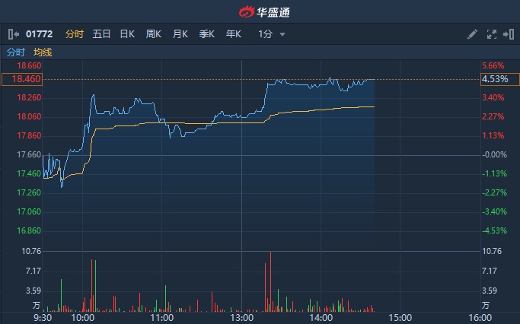Click the collapse panel icon beside 01772
The width and height of the screenshot is (520, 324).
point(13,34)
